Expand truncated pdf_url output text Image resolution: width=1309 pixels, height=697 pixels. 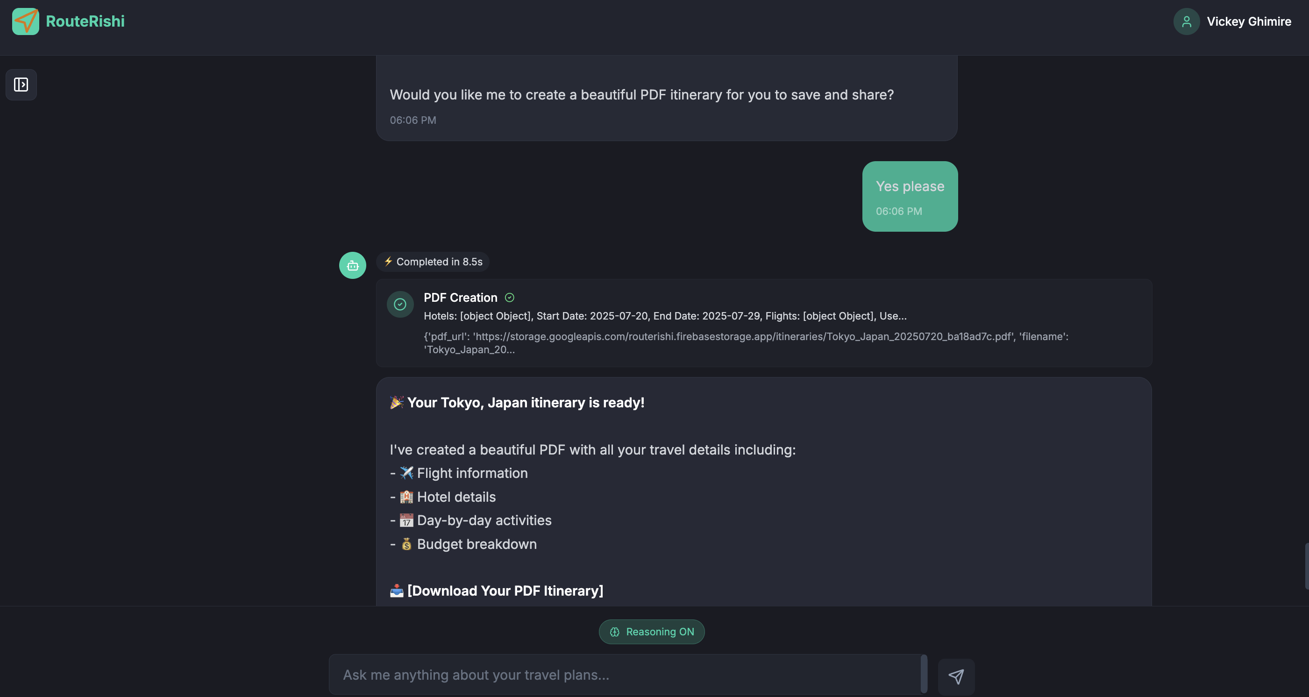click(746, 343)
